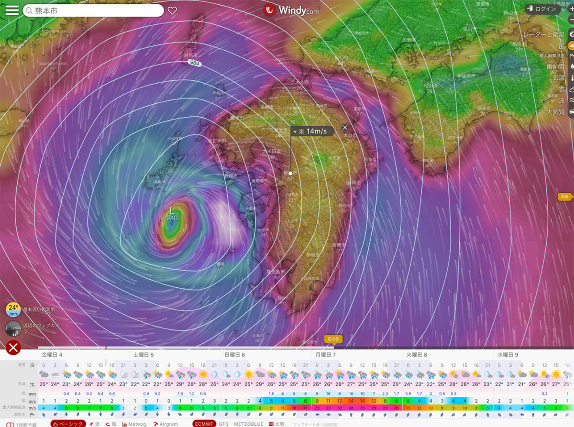This screenshot has height=427, width=574.
Task: Change the 風 m/s wind unit
Action: point(32,401)
